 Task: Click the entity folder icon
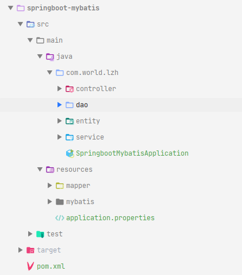pyautogui.click(x=70, y=121)
